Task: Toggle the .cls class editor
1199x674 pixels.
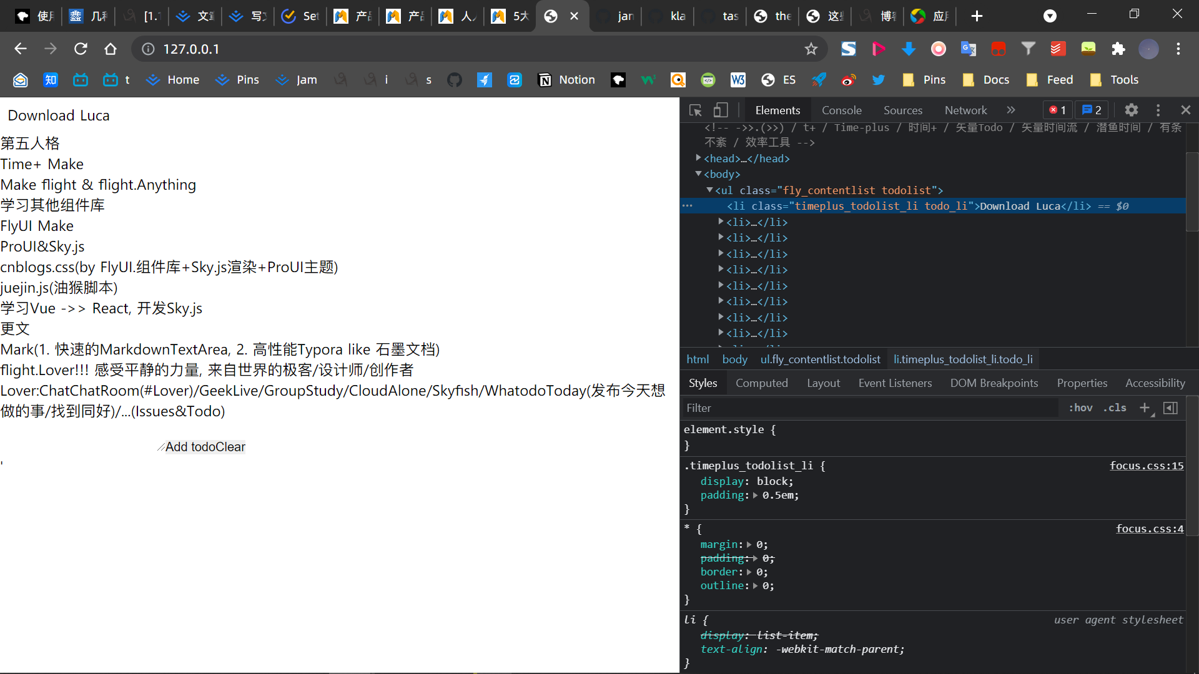Action: (1115, 408)
